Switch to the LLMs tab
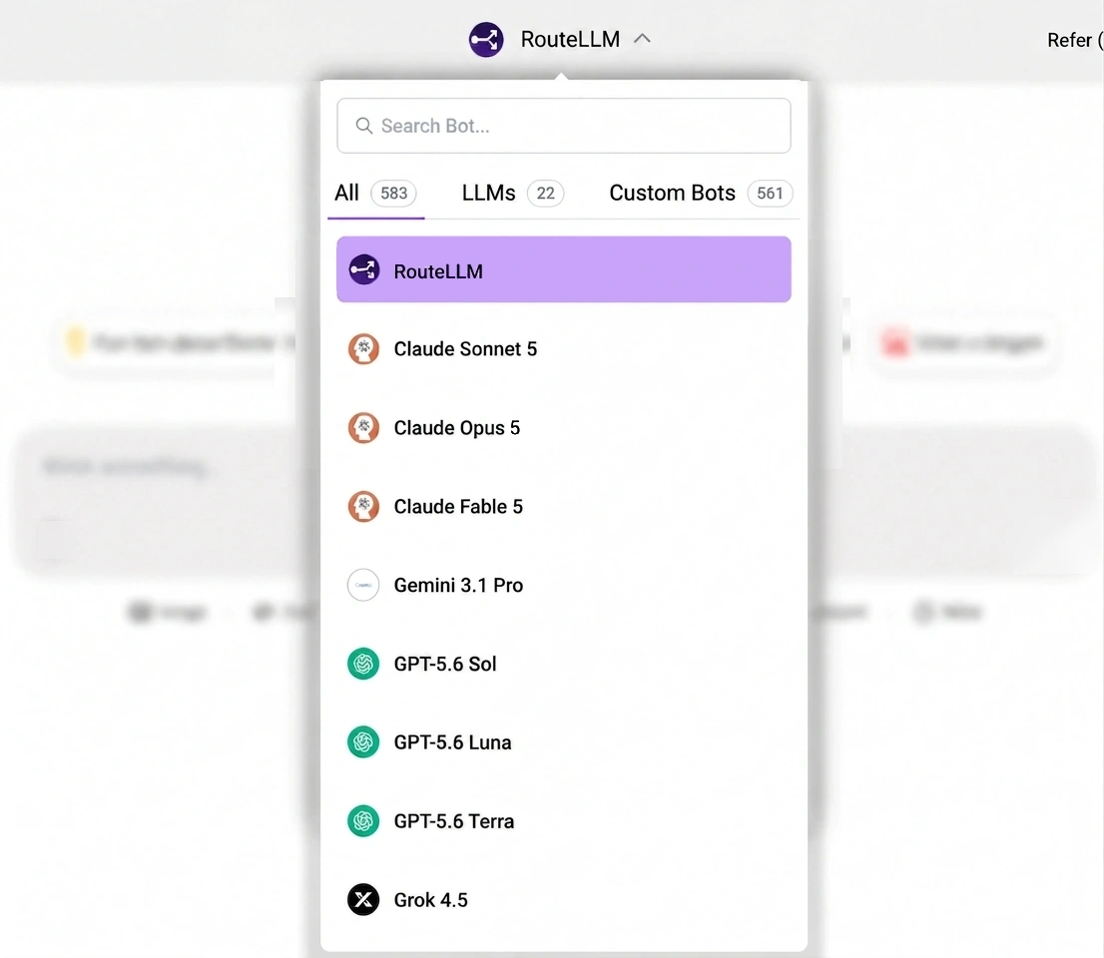The height and width of the screenshot is (958, 1104). [513, 193]
